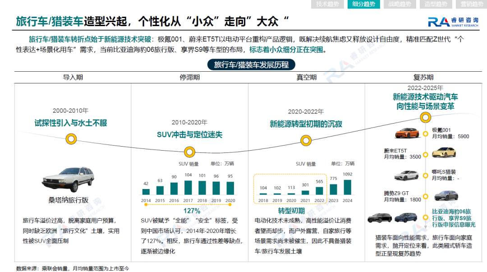Screen dimensions: 487x272
Task: Click the marker dot next to 蔚来ET5T
Action: [x=426, y=155]
